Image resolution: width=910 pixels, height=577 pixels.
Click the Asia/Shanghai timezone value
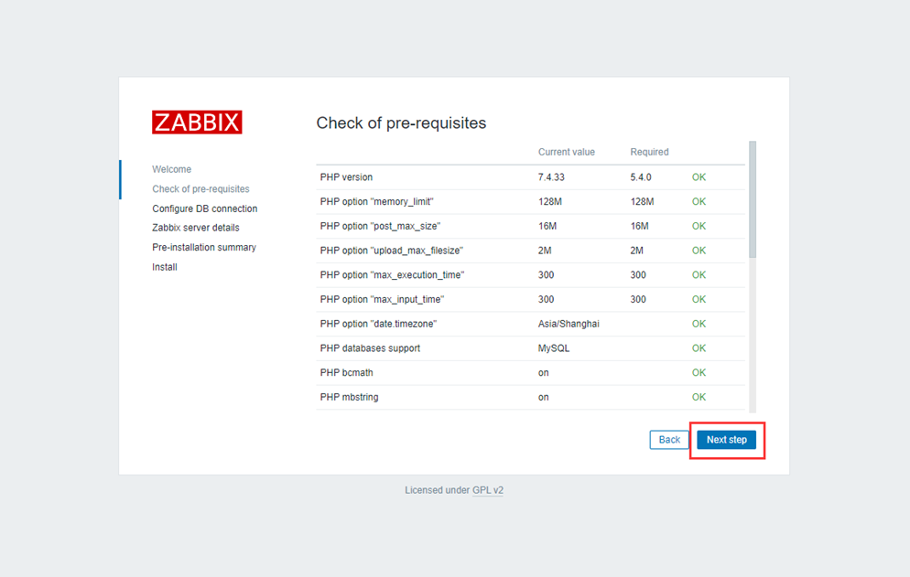569,325
